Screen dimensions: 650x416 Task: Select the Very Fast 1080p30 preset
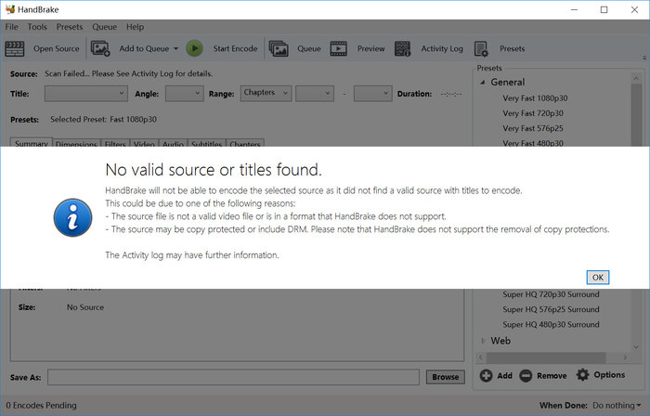tap(535, 98)
